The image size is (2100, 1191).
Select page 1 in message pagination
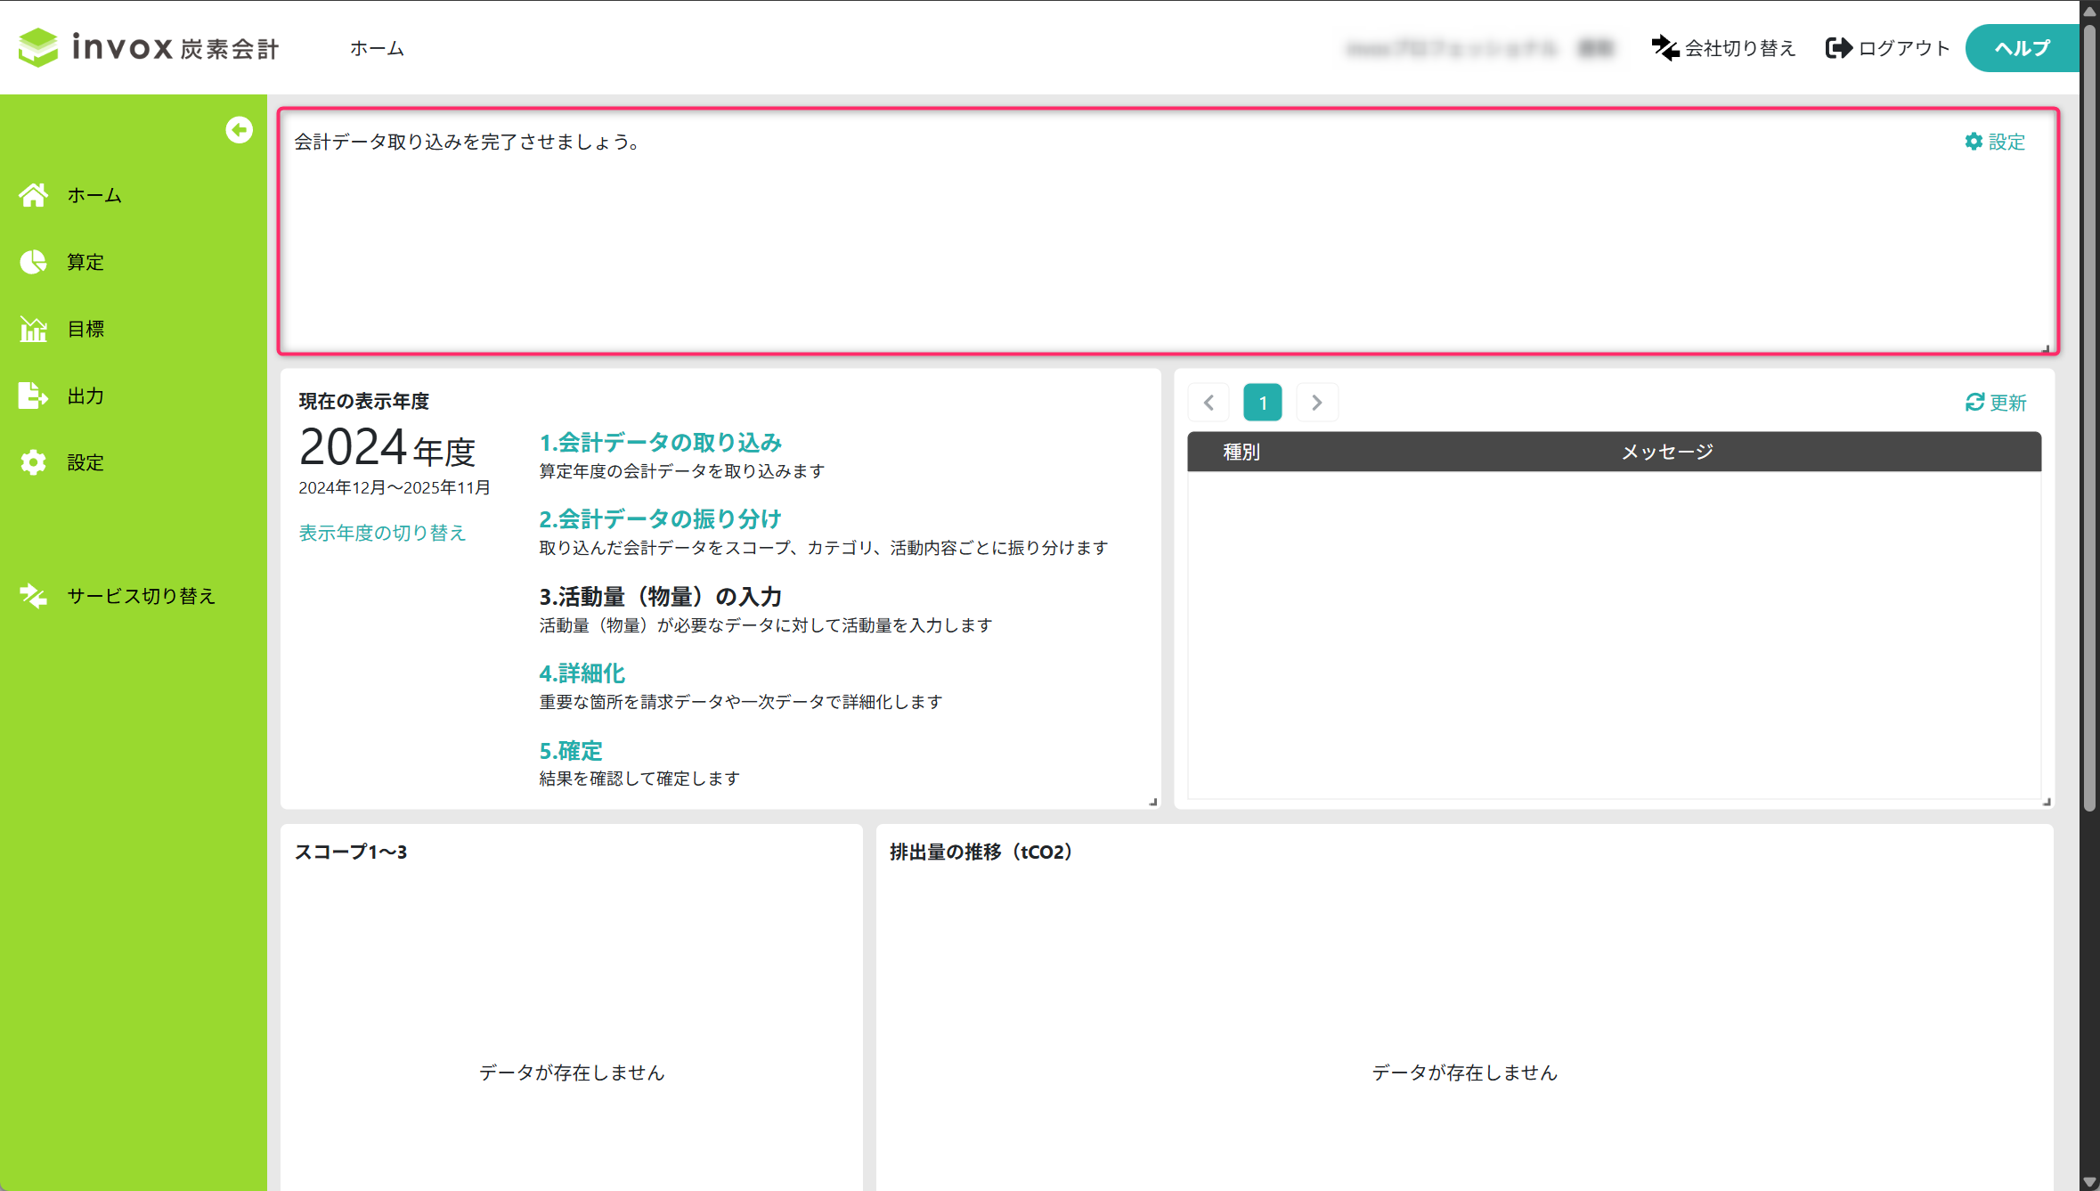click(1262, 403)
